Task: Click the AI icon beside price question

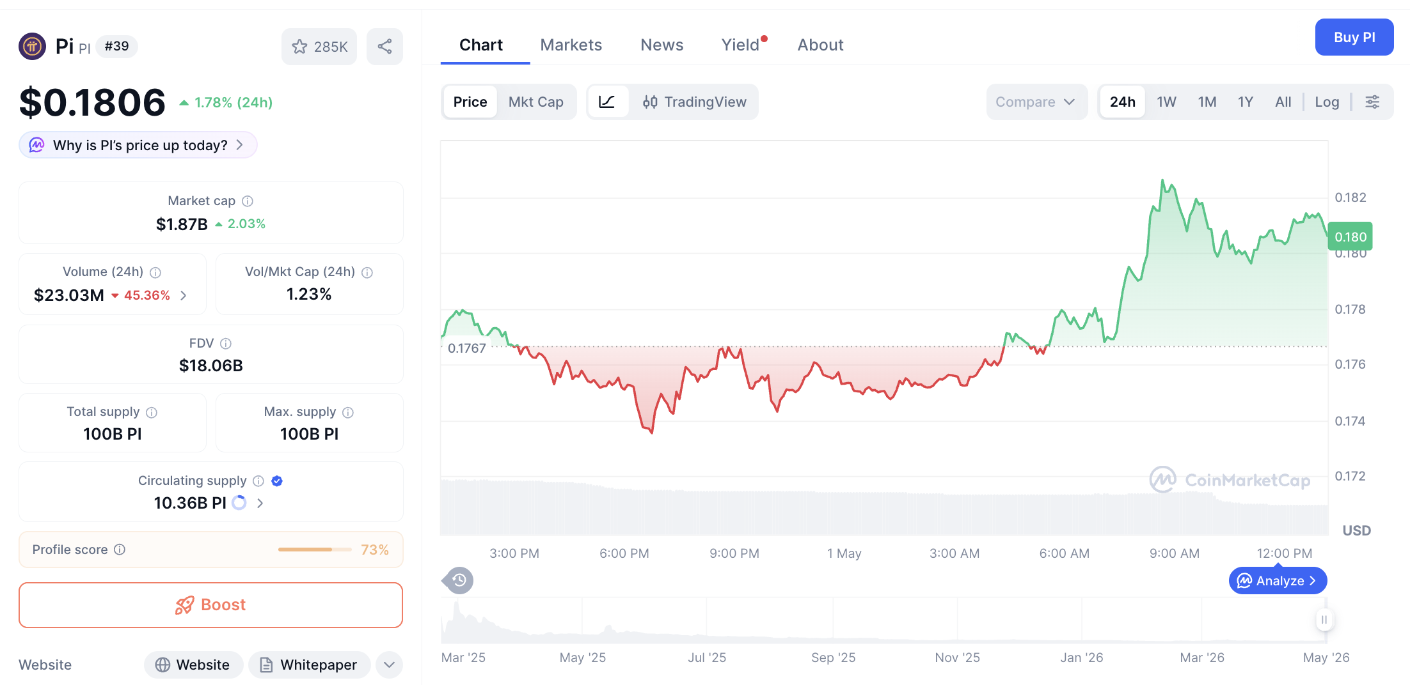Action: tap(37, 145)
